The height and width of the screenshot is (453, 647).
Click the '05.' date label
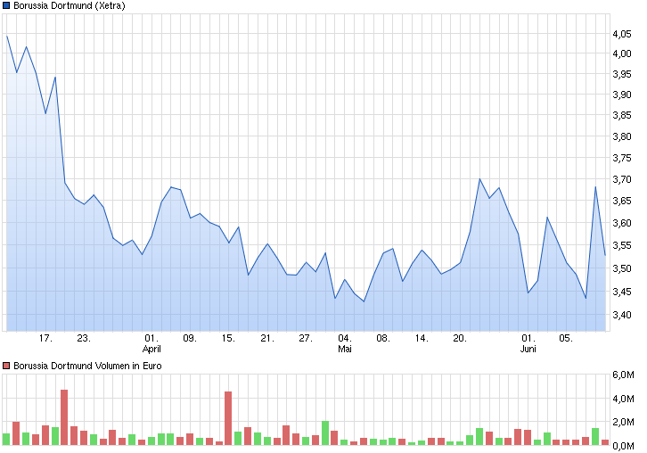pyautogui.click(x=566, y=338)
